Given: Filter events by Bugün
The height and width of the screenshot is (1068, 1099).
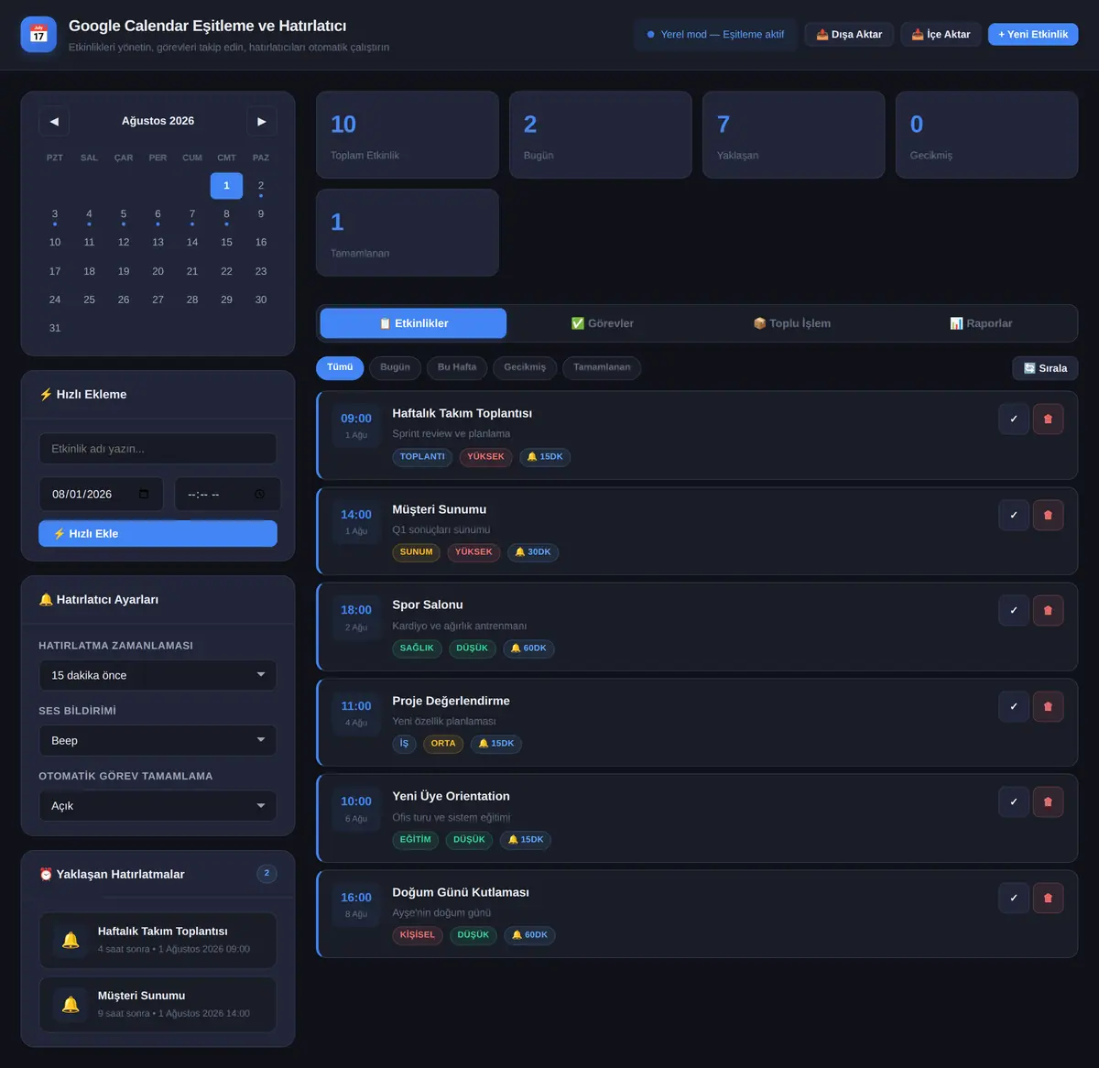Looking at the screenshot, I should 396,367.
